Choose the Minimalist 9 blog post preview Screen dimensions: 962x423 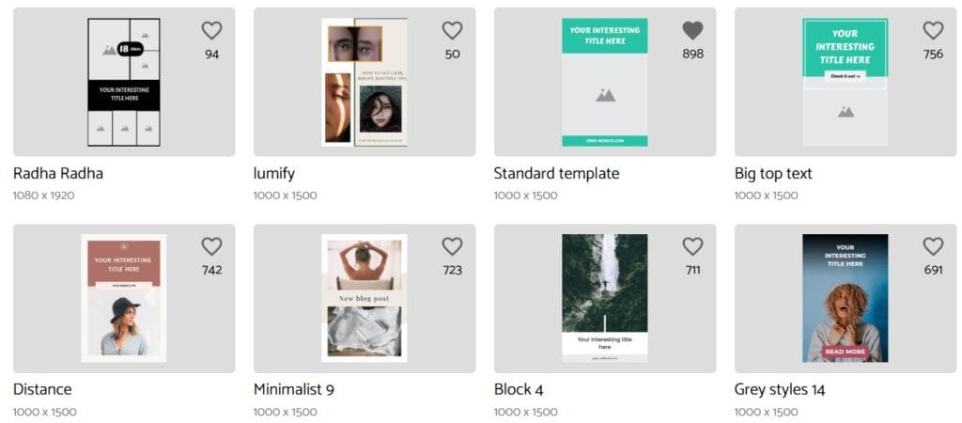(x=365, y=298)
